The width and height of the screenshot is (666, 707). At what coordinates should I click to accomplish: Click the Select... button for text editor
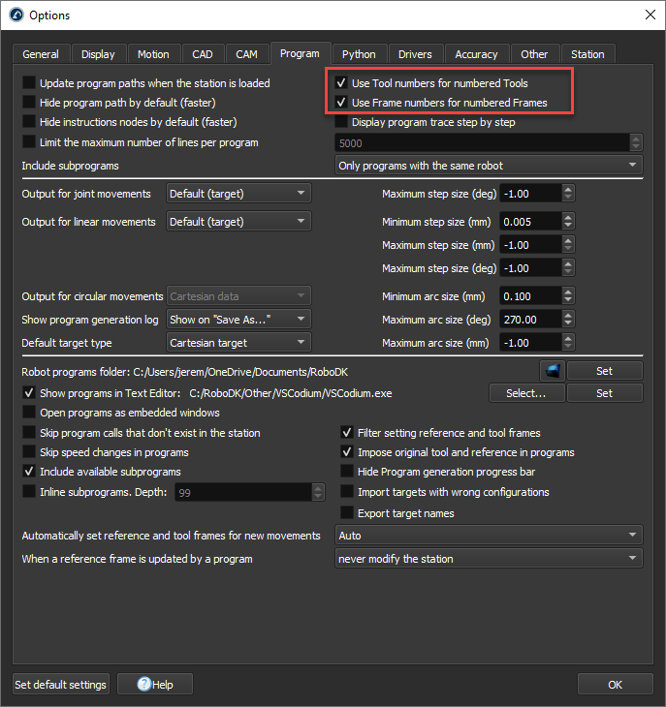tap(525, 393)
